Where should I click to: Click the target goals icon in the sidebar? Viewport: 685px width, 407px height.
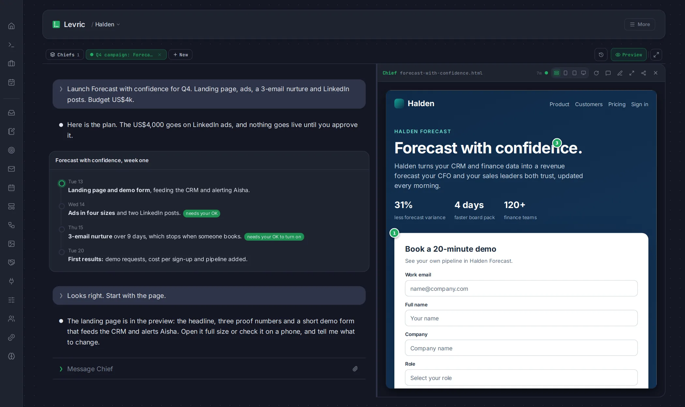point(11,150)
